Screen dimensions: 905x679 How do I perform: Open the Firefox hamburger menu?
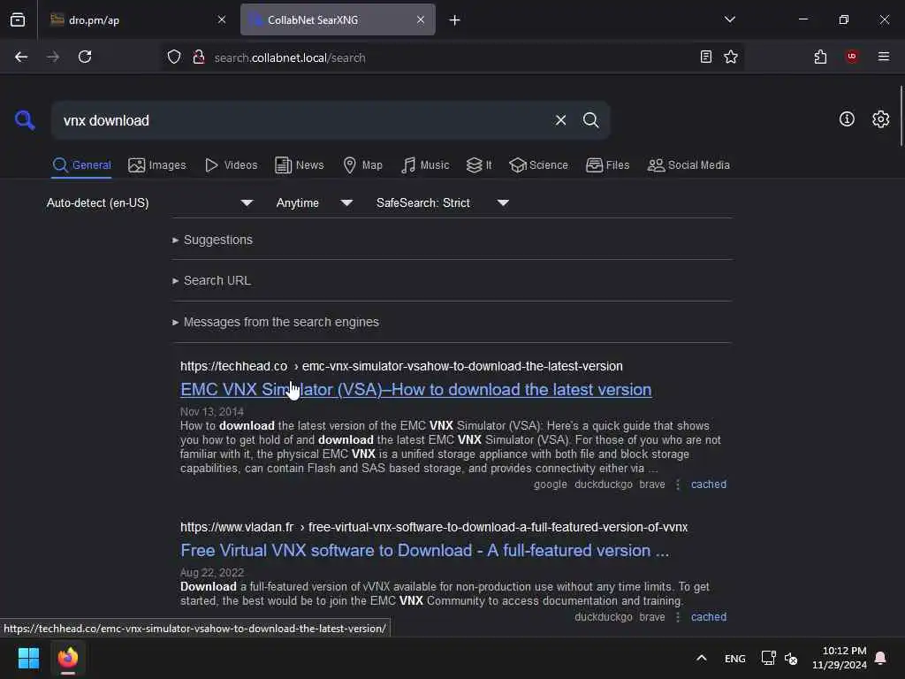(x=883, y=57)
